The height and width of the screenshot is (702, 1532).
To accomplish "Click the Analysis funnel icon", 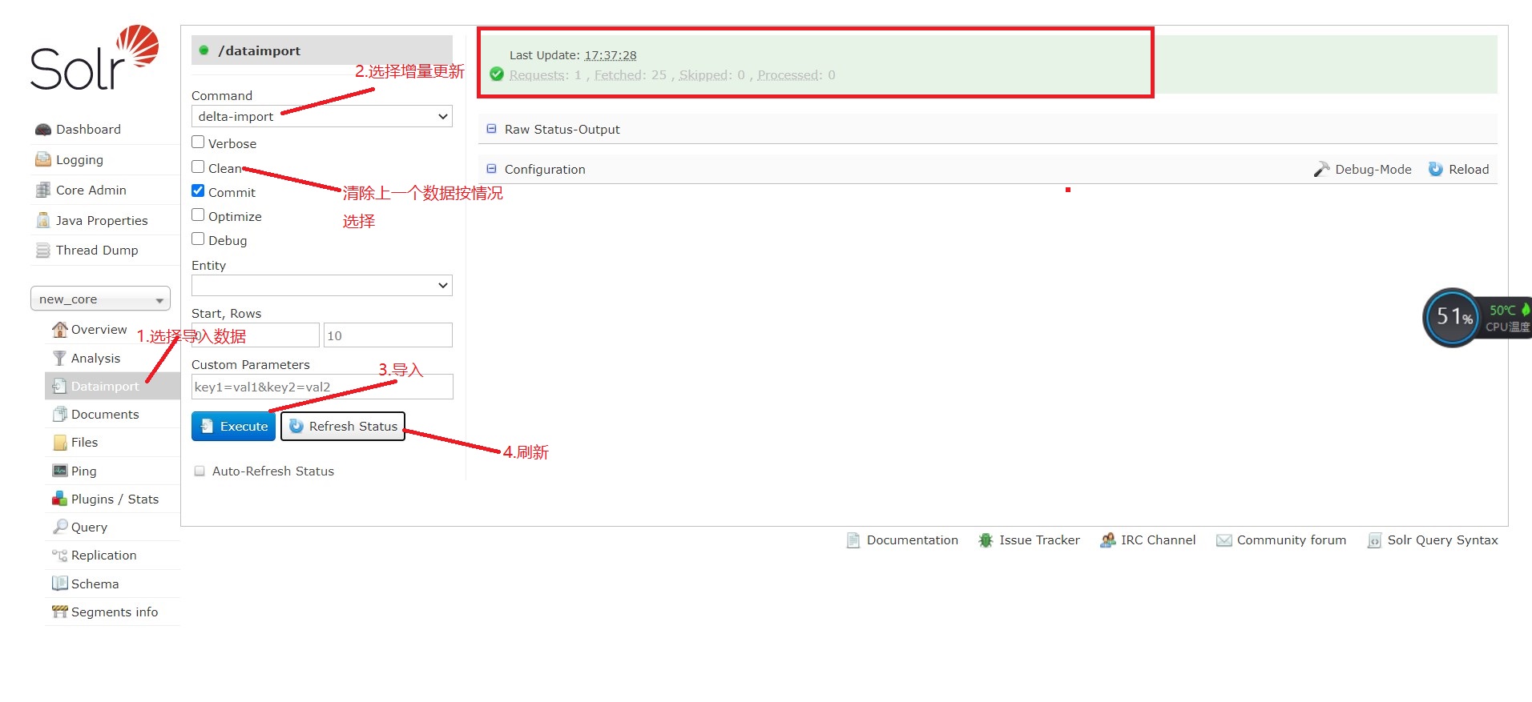I will pos(60,358).
